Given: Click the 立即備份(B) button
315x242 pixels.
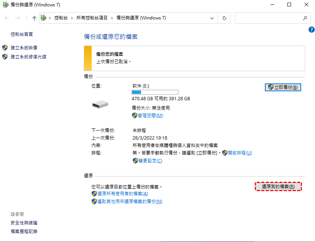Looking at the screenshot, I should 283,88.
